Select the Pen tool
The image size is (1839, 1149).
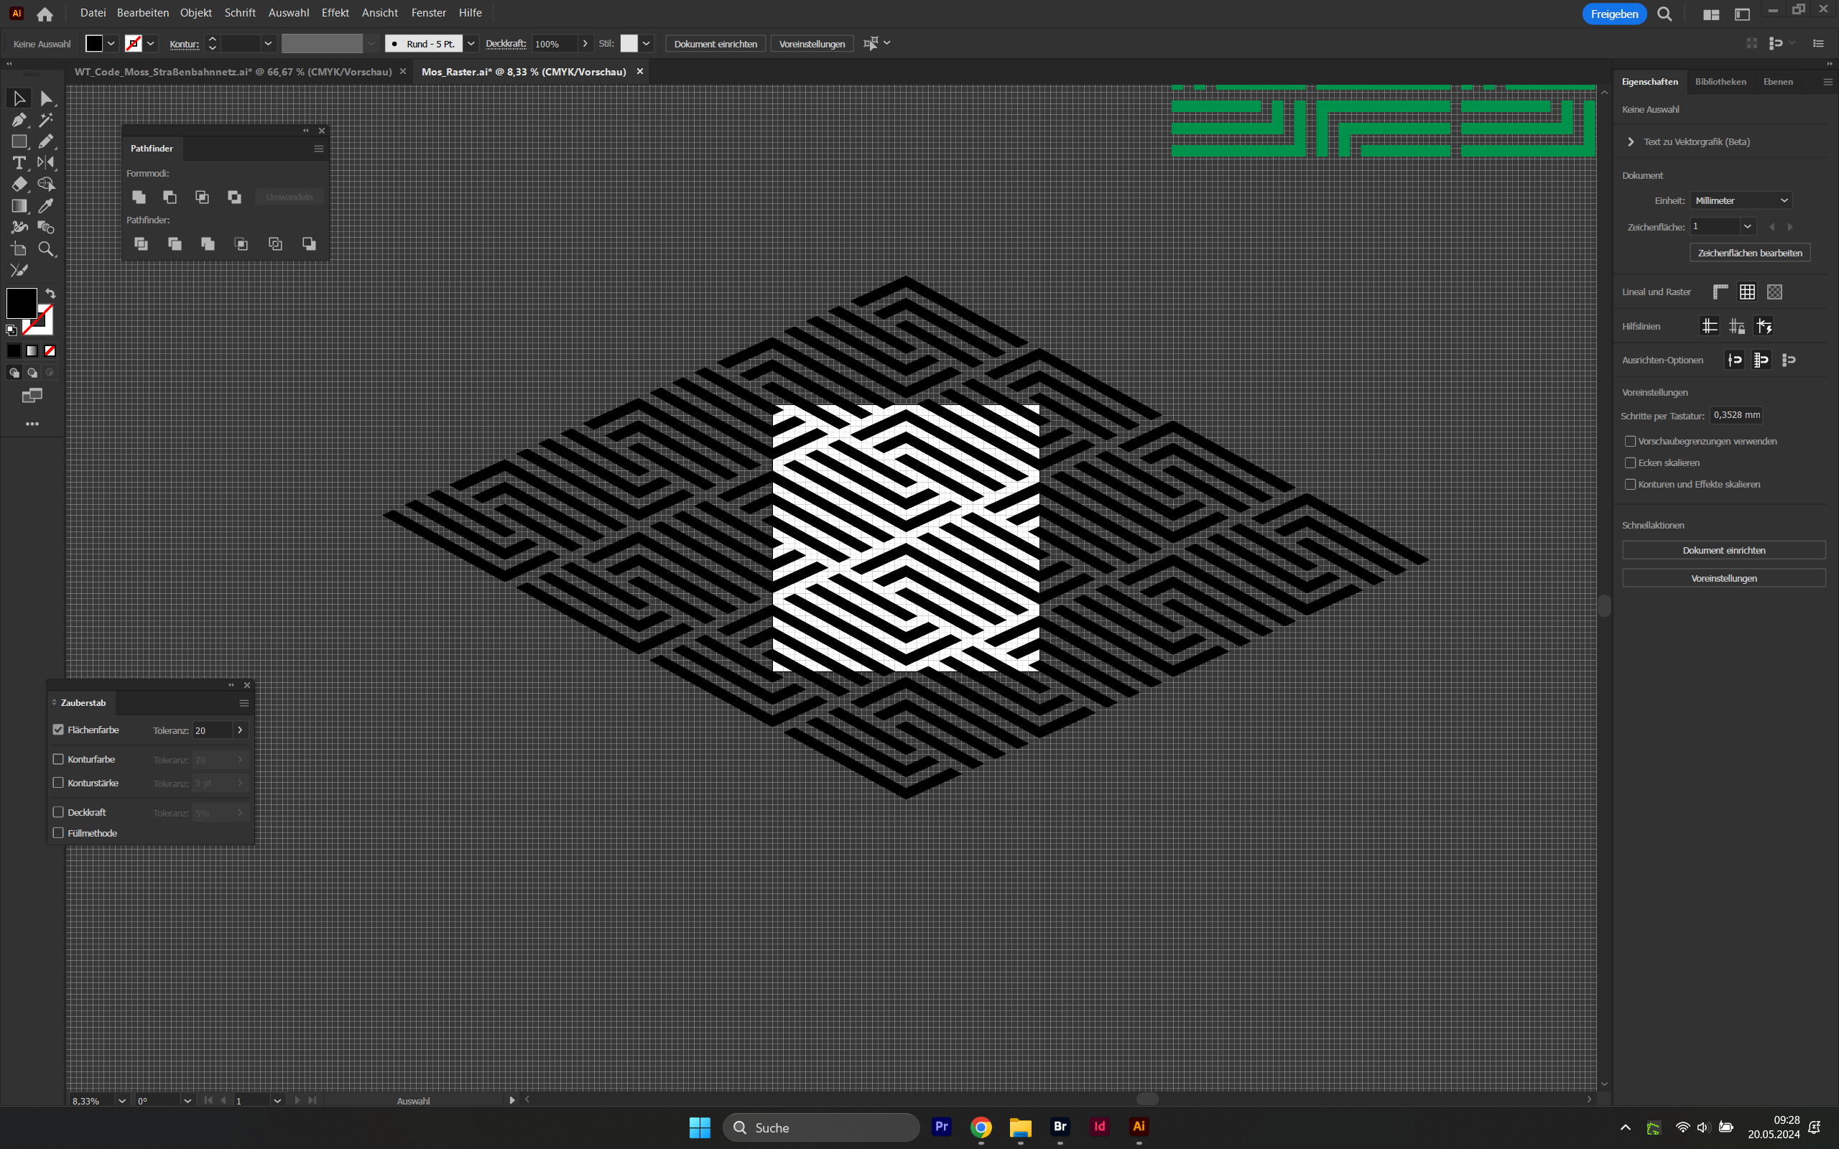[19, 120]
